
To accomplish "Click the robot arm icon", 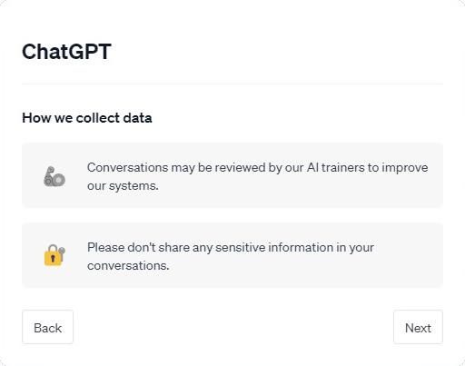I will 54,176.
